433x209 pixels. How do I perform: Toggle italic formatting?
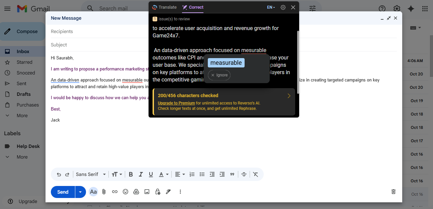click(141, 174)
